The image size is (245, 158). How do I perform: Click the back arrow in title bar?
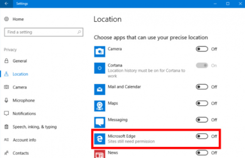tap(6, 4)
